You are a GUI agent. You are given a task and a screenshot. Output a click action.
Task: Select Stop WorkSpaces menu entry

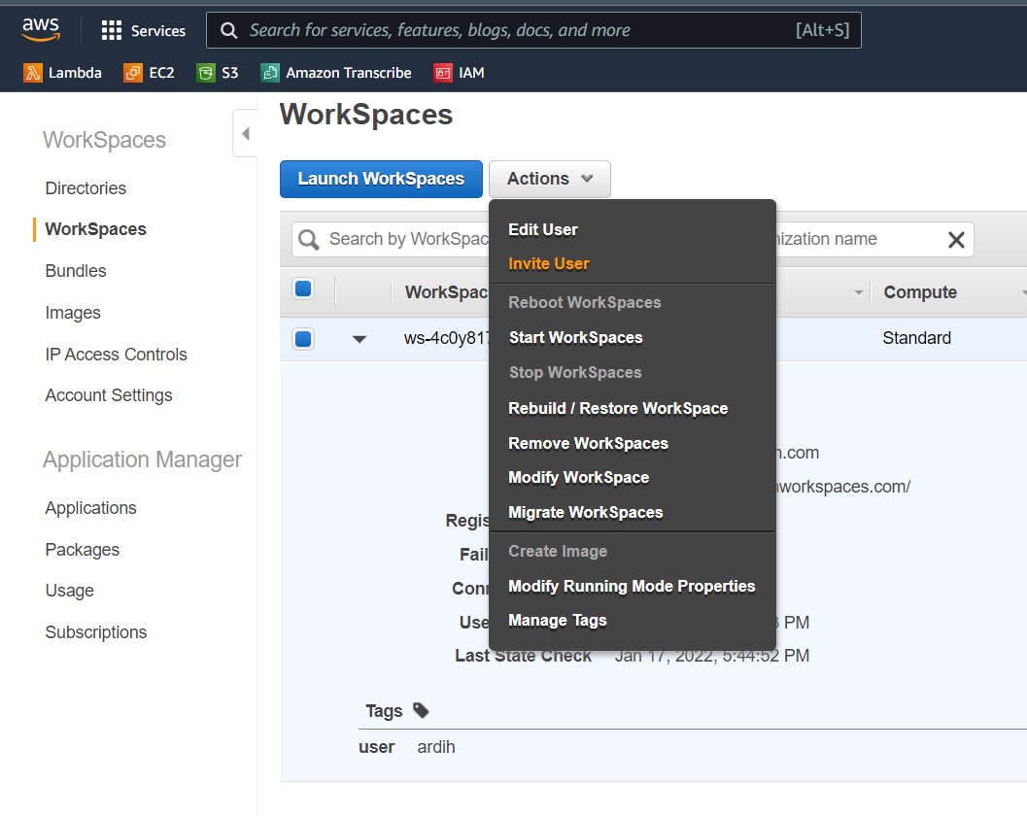coord(575,372)
